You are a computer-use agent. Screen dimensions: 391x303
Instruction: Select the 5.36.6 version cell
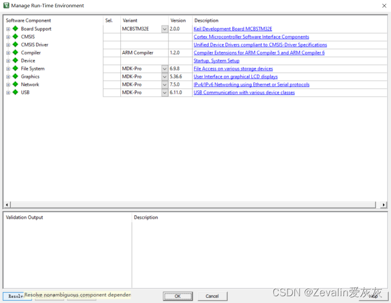click(180, 76)
